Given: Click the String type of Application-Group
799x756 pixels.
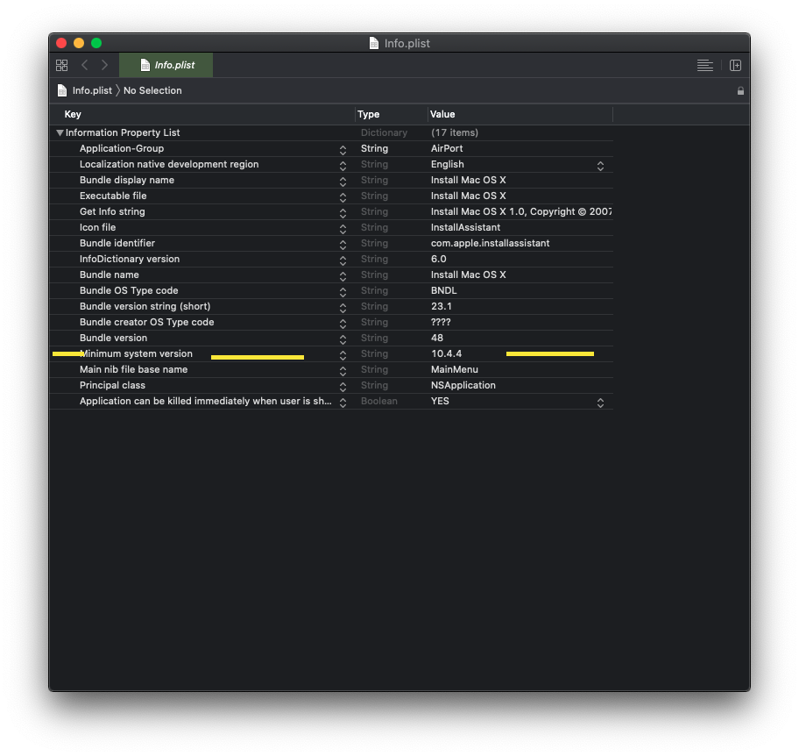Looking at the screenshot, I should pos(375,148).
